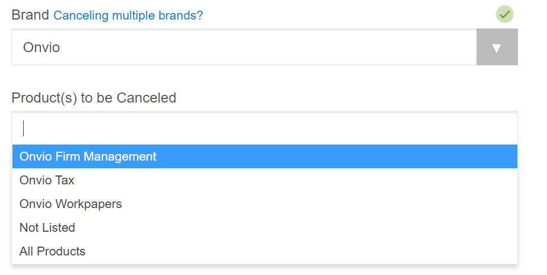Focus the Product(s) to be Canceled search box

coord(264,128)
